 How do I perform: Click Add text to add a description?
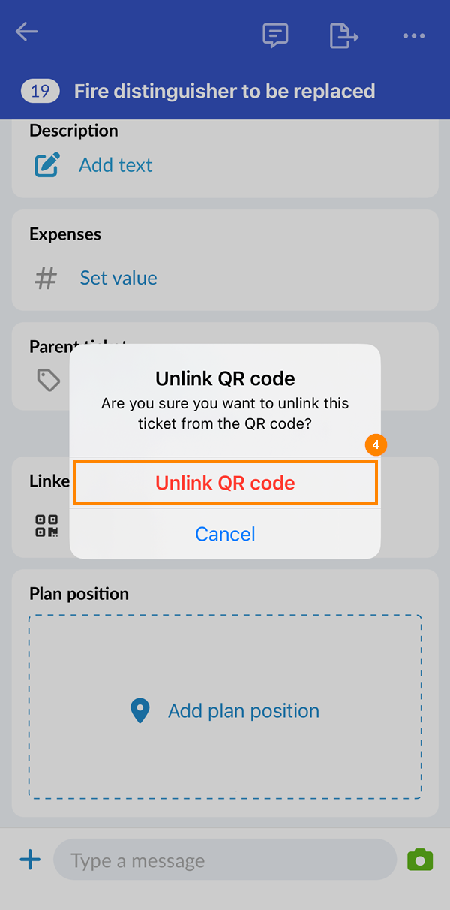click(115, 164)
